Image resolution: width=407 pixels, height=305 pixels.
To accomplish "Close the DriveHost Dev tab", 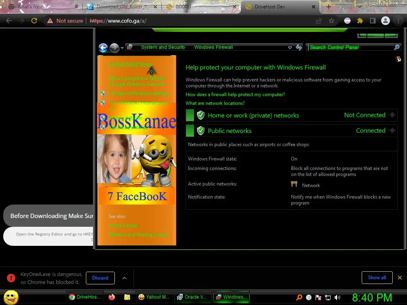I will pos(314,7).
